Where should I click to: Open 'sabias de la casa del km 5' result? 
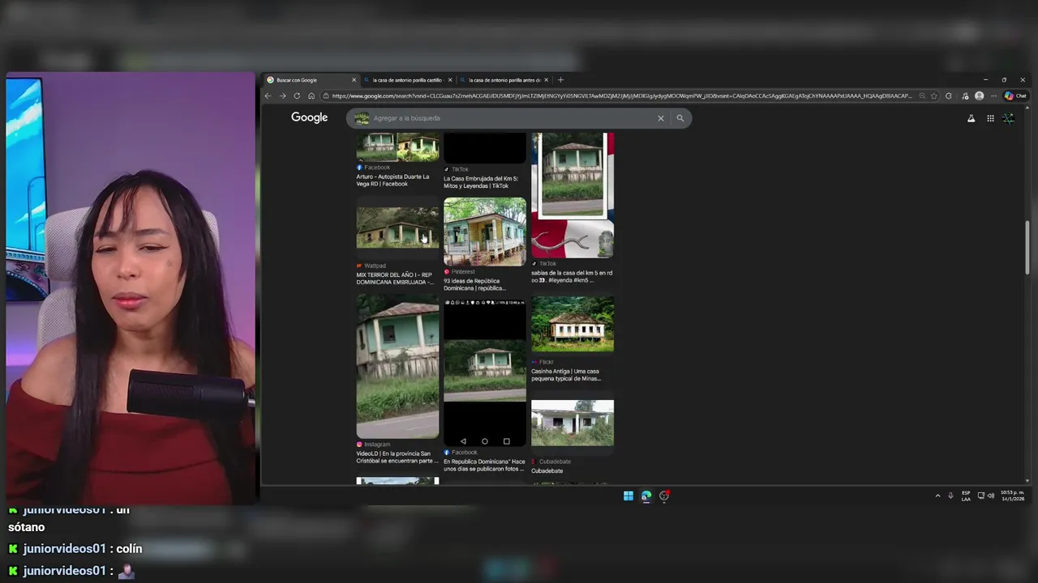point(572,276)
